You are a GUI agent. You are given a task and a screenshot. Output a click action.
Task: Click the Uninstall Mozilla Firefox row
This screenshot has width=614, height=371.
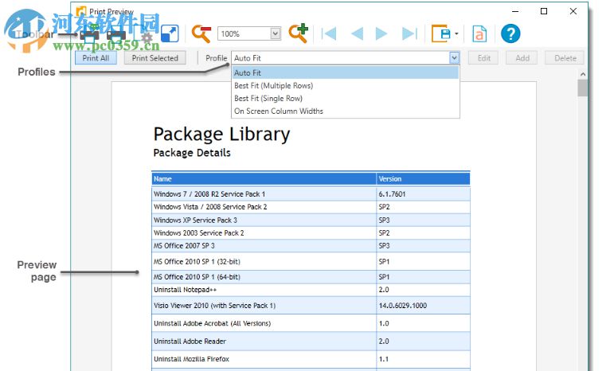(311, 359)
